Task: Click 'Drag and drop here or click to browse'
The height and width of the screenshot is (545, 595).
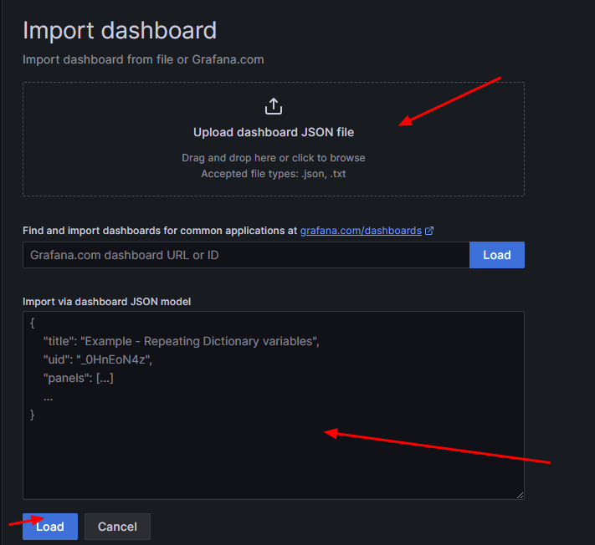Action: click(x=274, y=158)
